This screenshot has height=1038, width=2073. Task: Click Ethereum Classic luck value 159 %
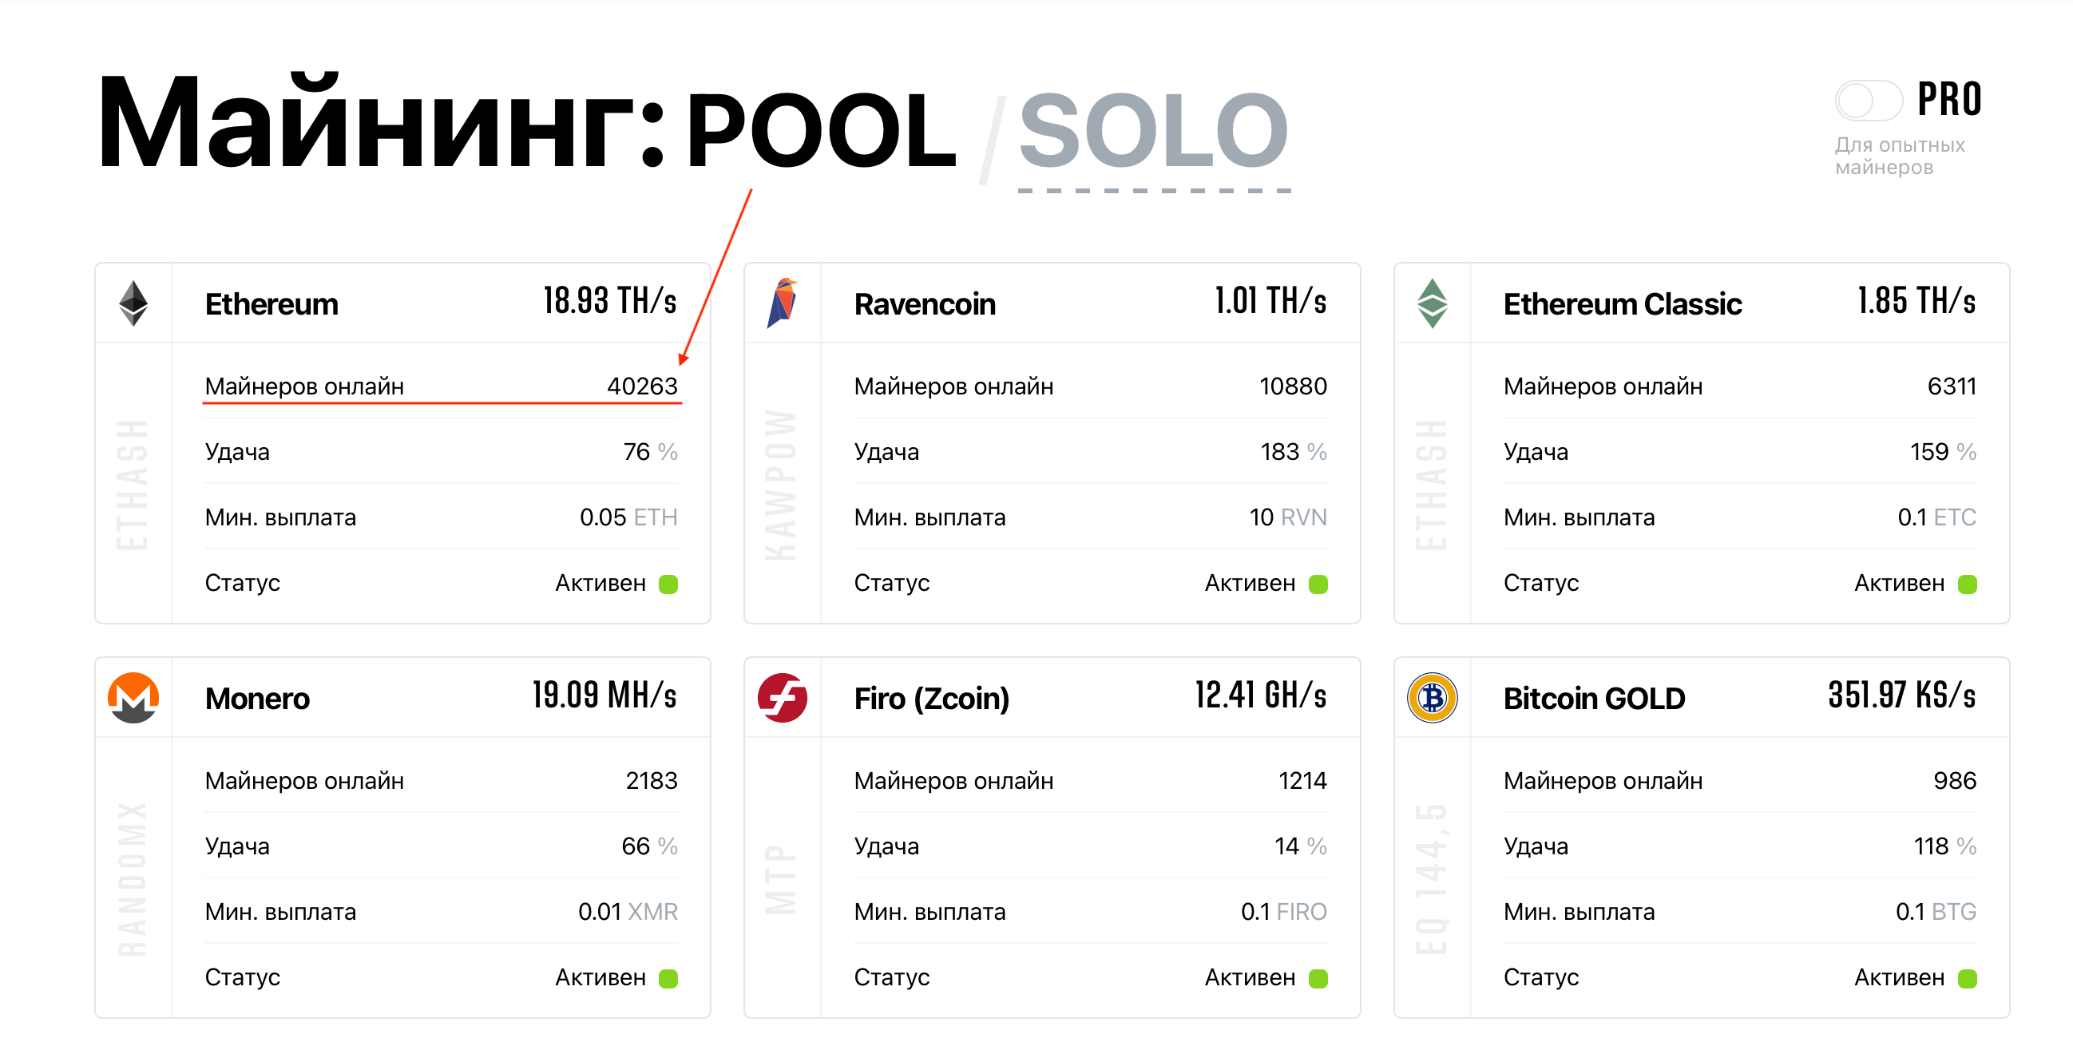click(x=1944, y=451)
